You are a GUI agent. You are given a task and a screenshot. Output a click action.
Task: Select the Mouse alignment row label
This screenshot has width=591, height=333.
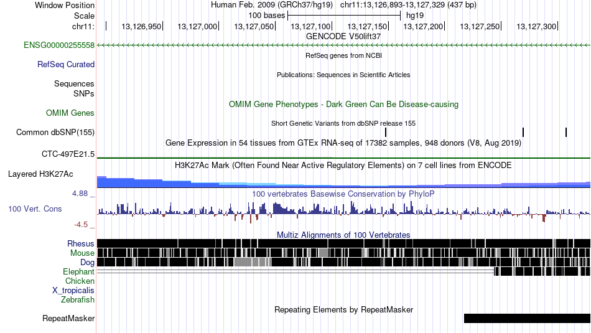coord(82,253)
